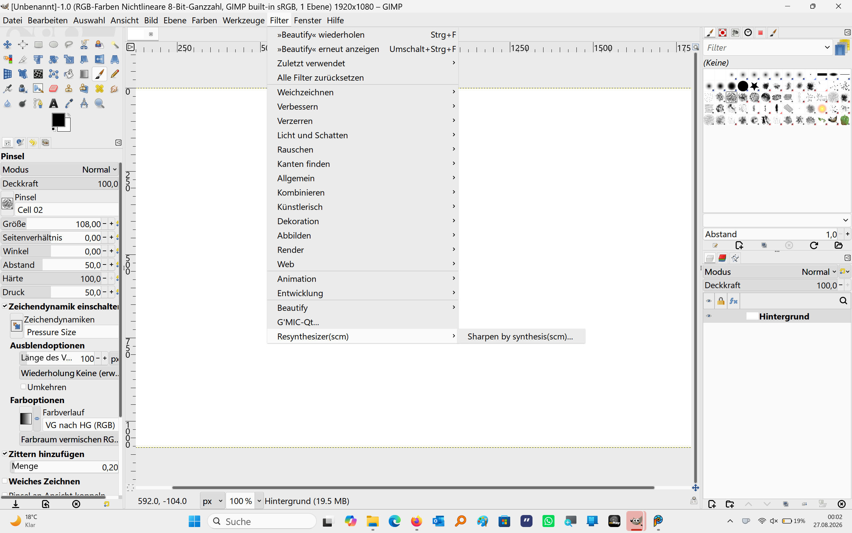852x533 pixels.
Task: Open the unit px dropdown in status bar
Action: pyautogui.click(x=212, y=501)
